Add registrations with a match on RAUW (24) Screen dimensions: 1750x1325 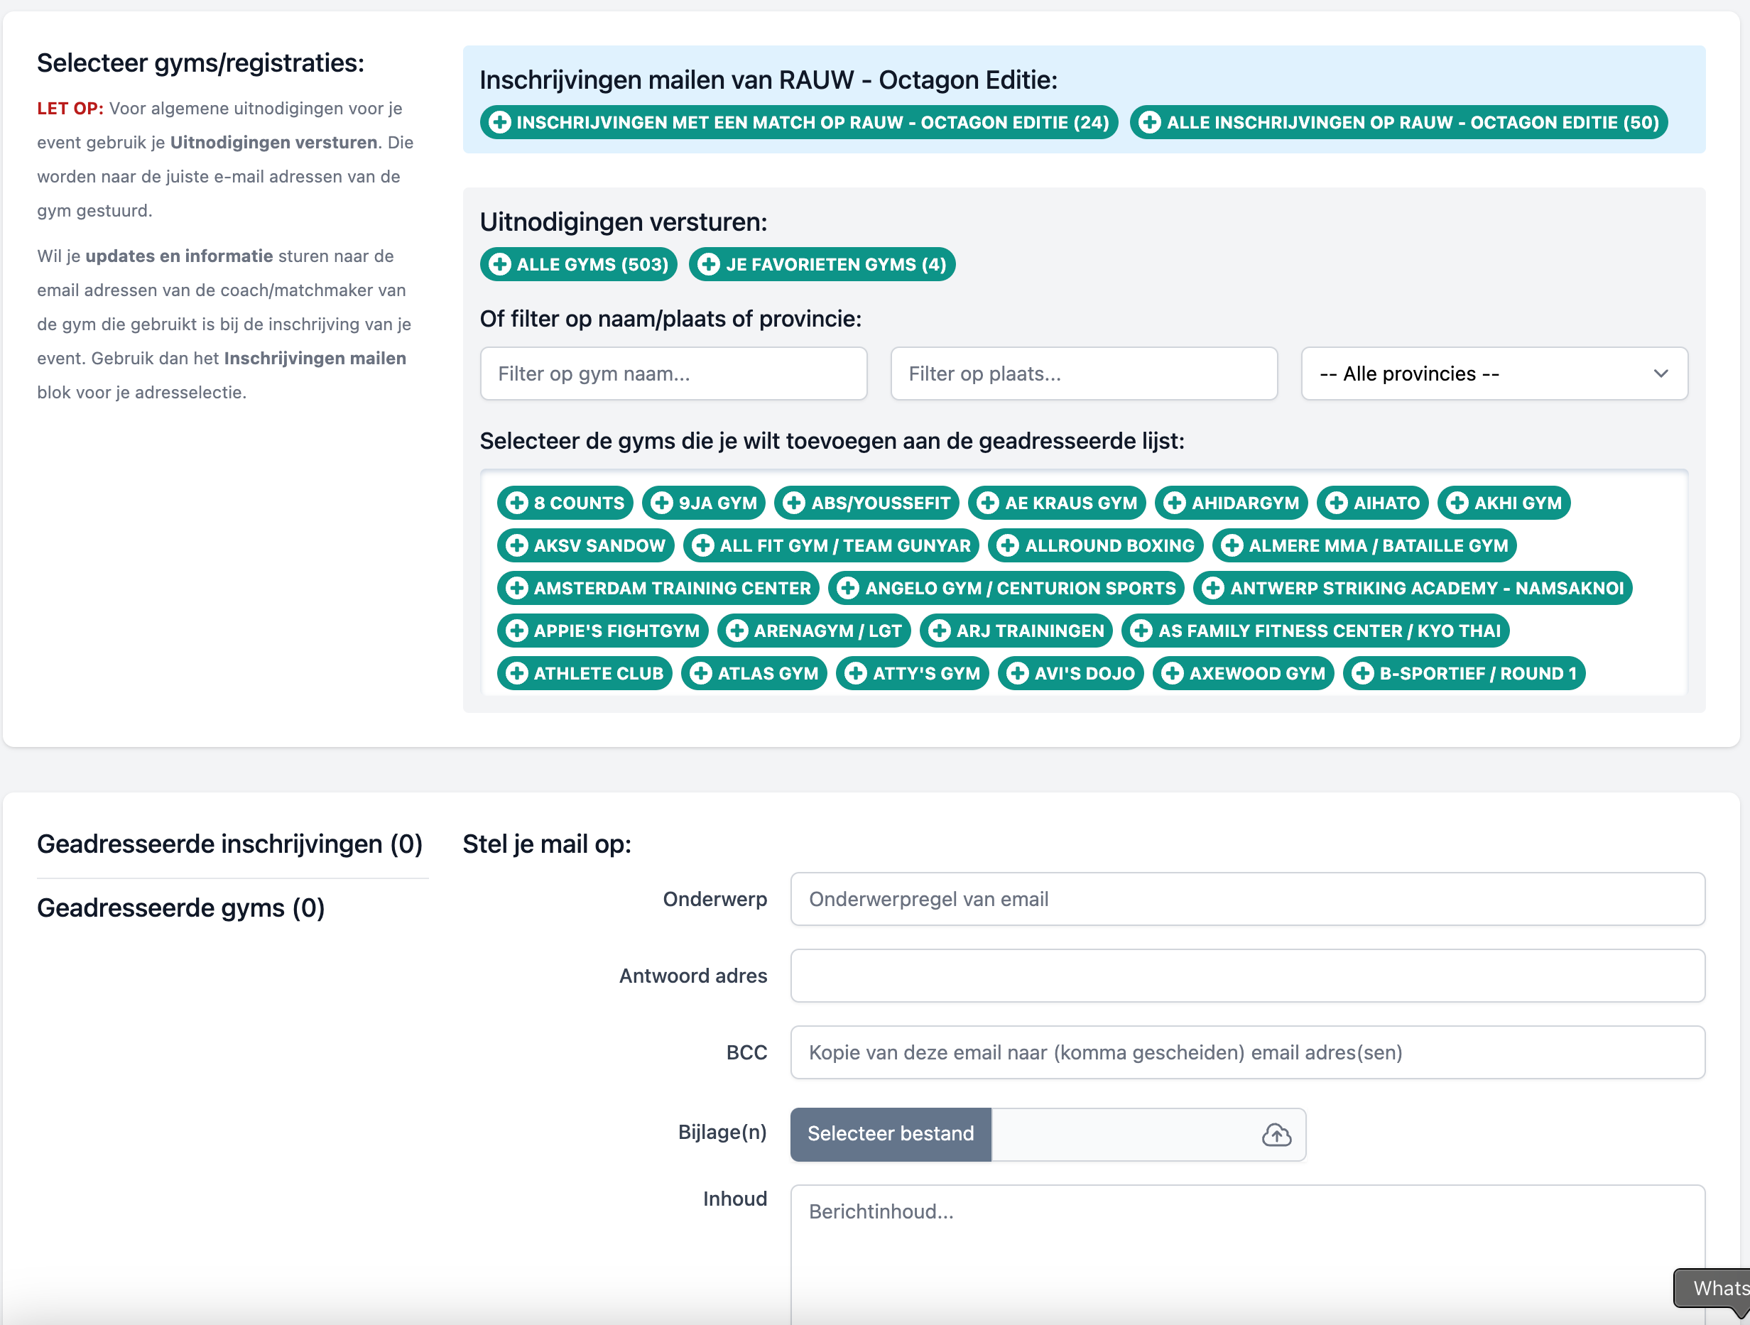[798, 122]
